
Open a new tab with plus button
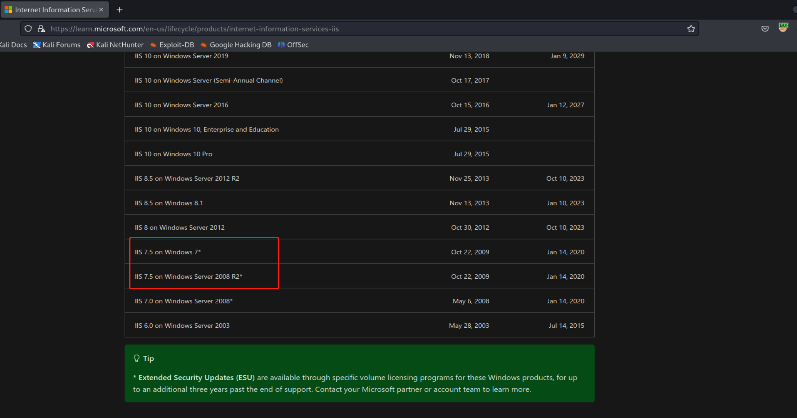point(119,10)
